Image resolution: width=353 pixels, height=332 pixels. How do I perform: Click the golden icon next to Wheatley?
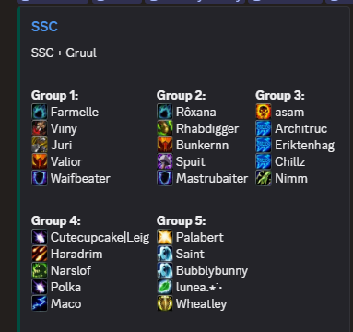tap(165, 303)
